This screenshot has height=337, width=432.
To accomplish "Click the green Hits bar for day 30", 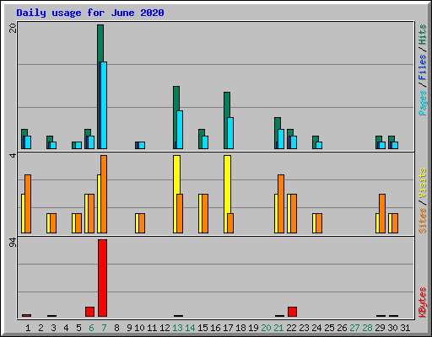I will 391,142.
